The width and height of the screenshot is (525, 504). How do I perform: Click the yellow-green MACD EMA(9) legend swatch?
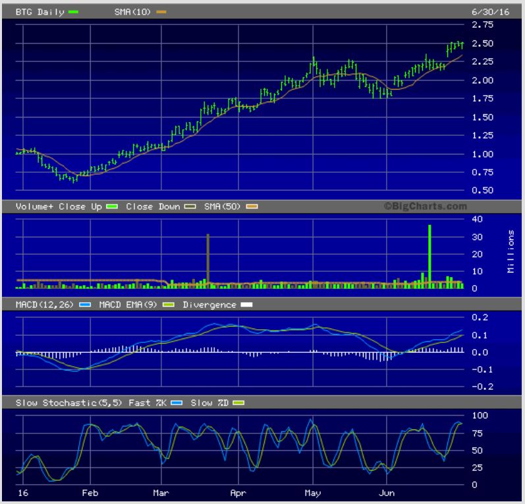click(x=168, y=305)
